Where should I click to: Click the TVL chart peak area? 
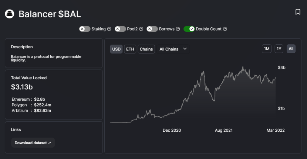click(x=243, y=68)
